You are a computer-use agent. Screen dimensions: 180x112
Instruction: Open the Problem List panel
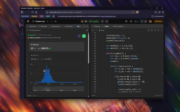coord(39,21)
